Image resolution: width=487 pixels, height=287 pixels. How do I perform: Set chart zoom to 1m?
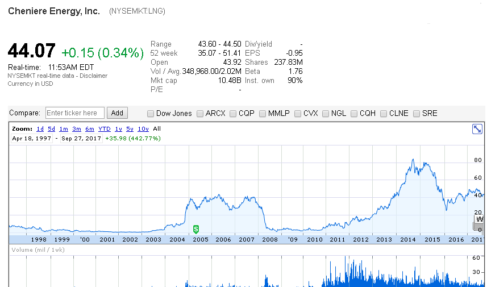(x=63, y=129)
